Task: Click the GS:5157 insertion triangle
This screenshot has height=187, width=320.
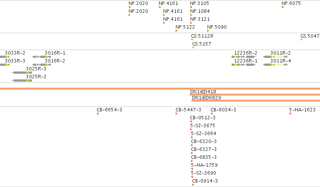Action: (193, 47)
